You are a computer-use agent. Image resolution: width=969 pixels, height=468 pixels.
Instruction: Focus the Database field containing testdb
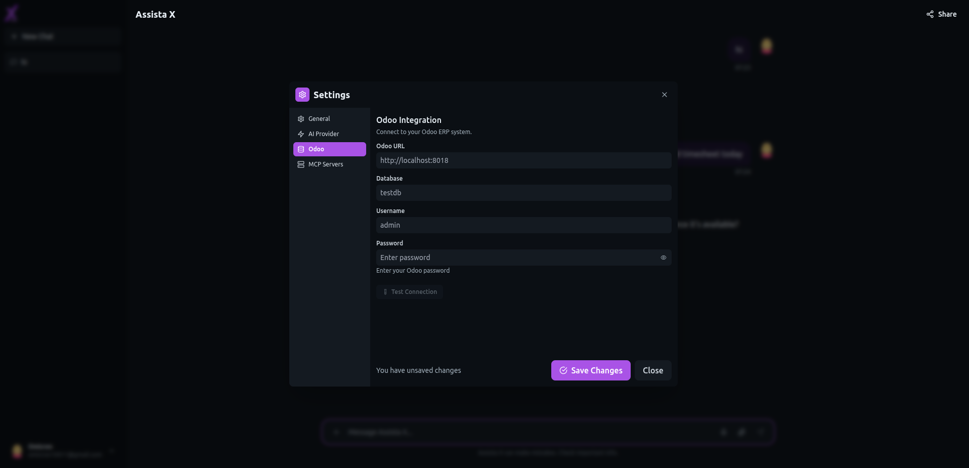click(x=524, y=193)
